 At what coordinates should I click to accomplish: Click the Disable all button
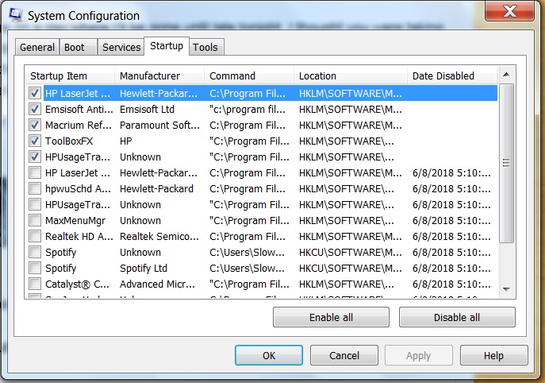[457, 317]
